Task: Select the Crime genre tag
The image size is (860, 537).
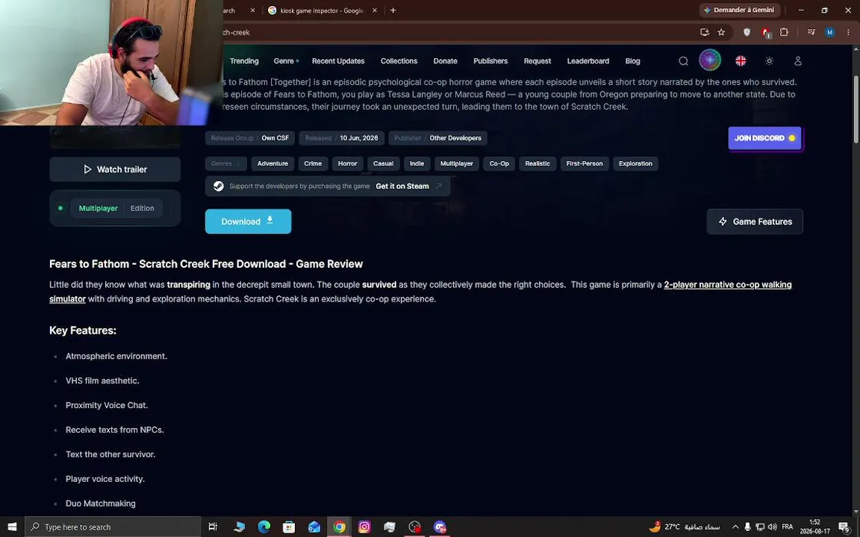Action: point(313,163)
